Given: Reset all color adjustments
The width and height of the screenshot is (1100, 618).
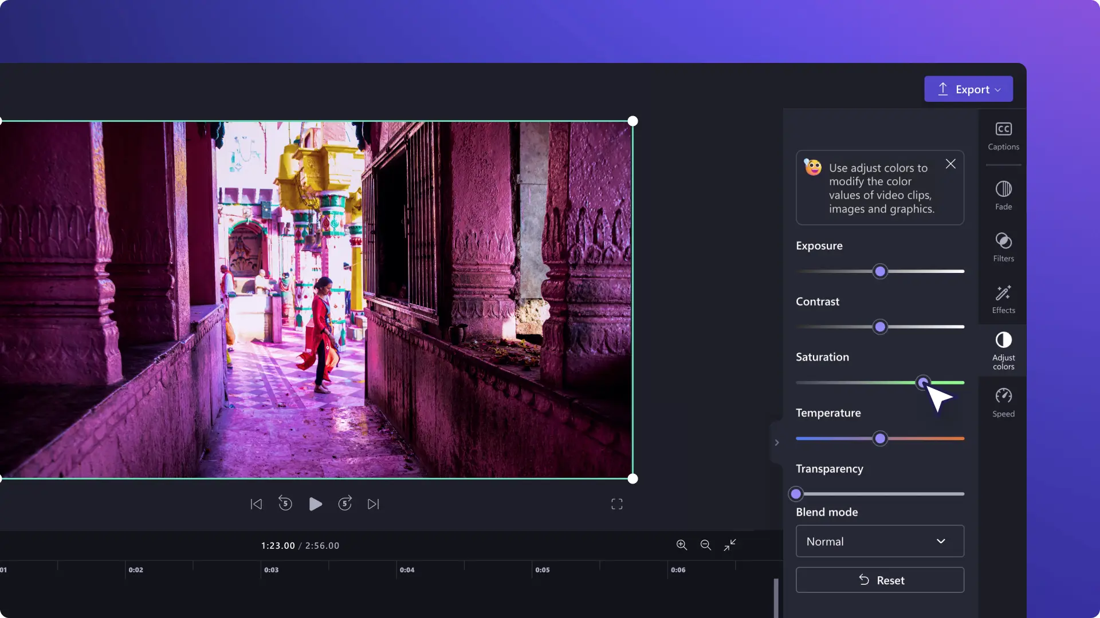Looking at the screenshot, I should point(879,580).
